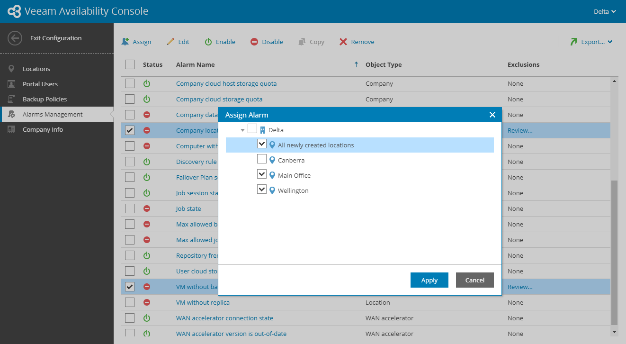
Task: Tick checkbox for VM without replica row
Action: [130, 302]
